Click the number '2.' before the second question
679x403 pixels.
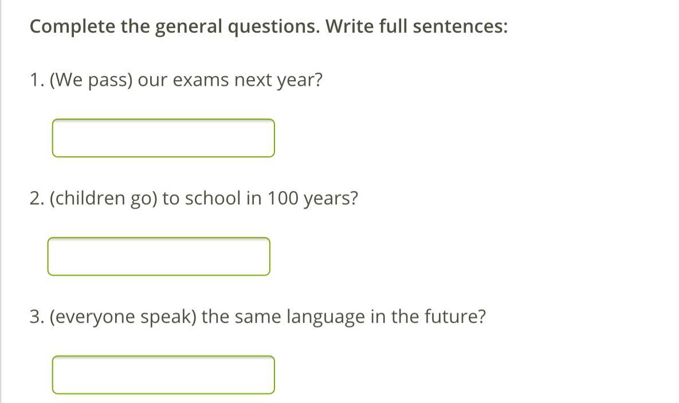pos(38,199)
